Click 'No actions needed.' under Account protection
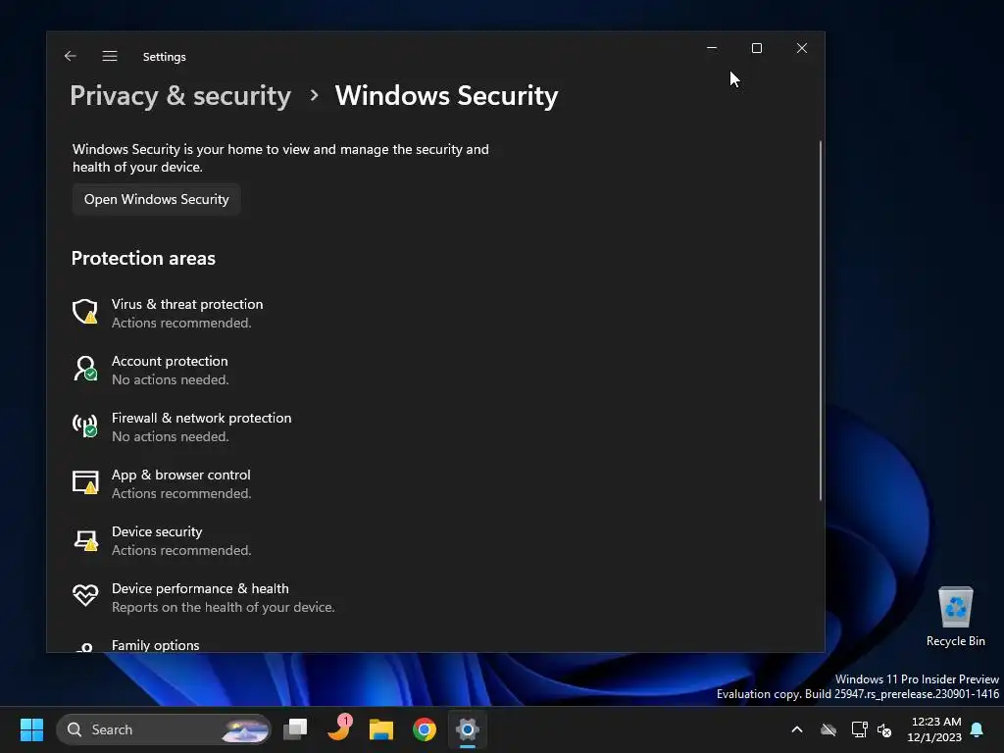This screenshot has height=753, width=1004. coord(171,379)
